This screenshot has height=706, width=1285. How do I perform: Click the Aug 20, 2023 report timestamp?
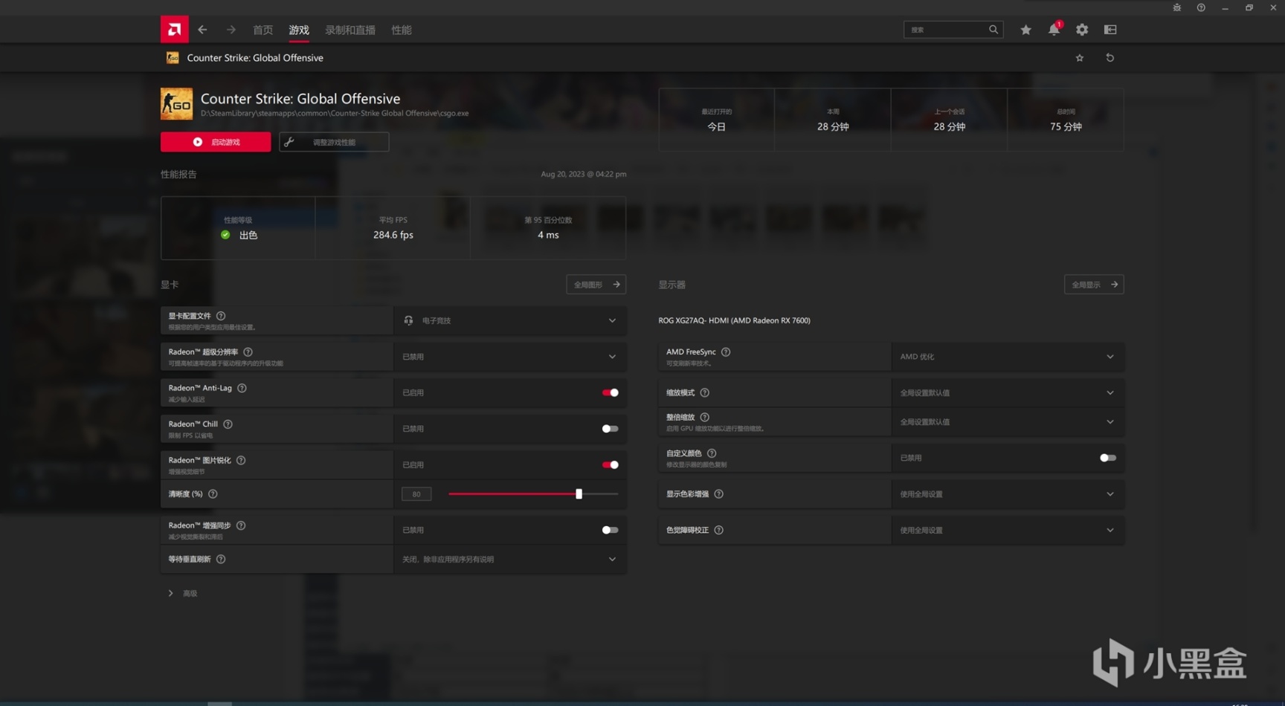584,174
